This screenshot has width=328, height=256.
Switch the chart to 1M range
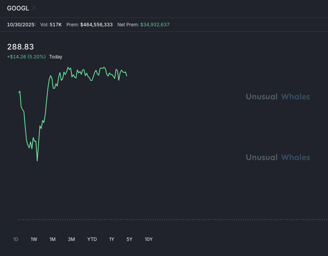click(x=52, y=239)
